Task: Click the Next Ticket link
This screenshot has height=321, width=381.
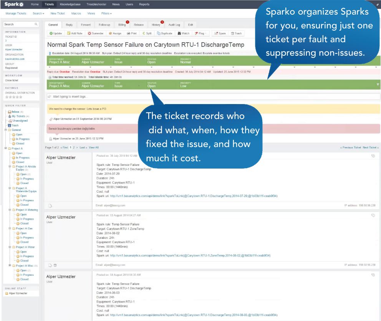Action: [371, 147]
